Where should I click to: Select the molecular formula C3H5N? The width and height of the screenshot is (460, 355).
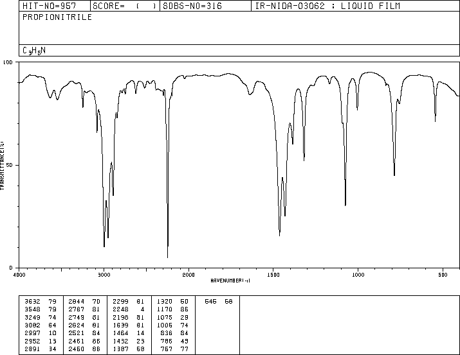(x=34, y=51)
